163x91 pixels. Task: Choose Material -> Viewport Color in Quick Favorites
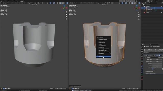click(x=104, y=49)
